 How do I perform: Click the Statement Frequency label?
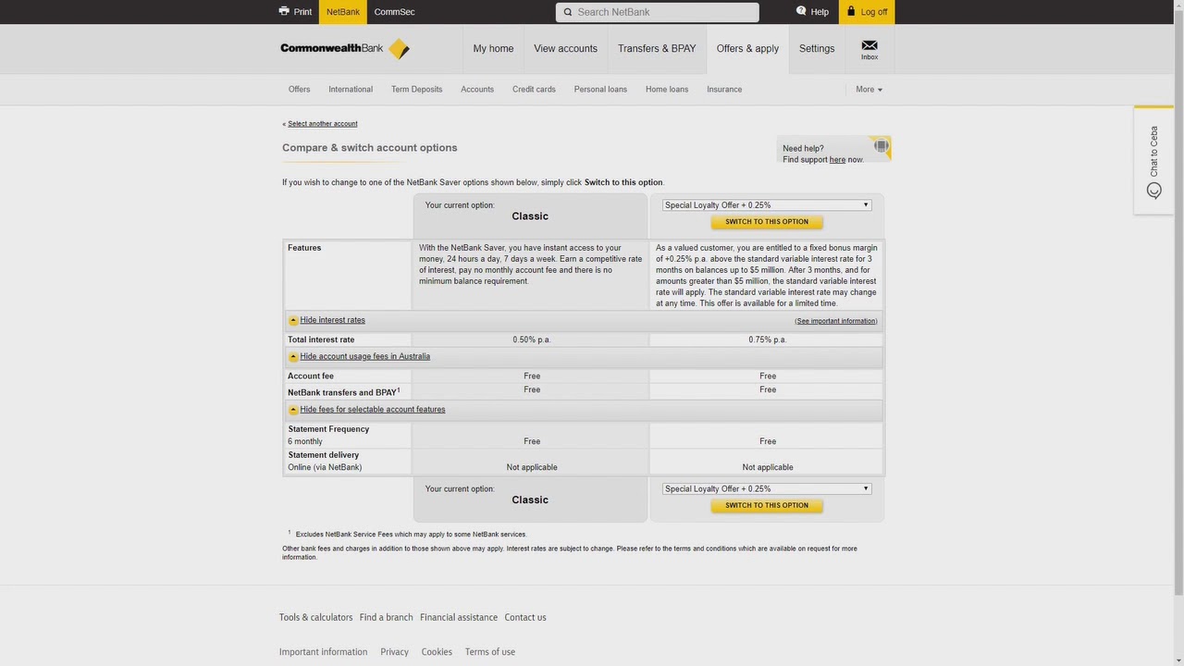tap(328, 429)
